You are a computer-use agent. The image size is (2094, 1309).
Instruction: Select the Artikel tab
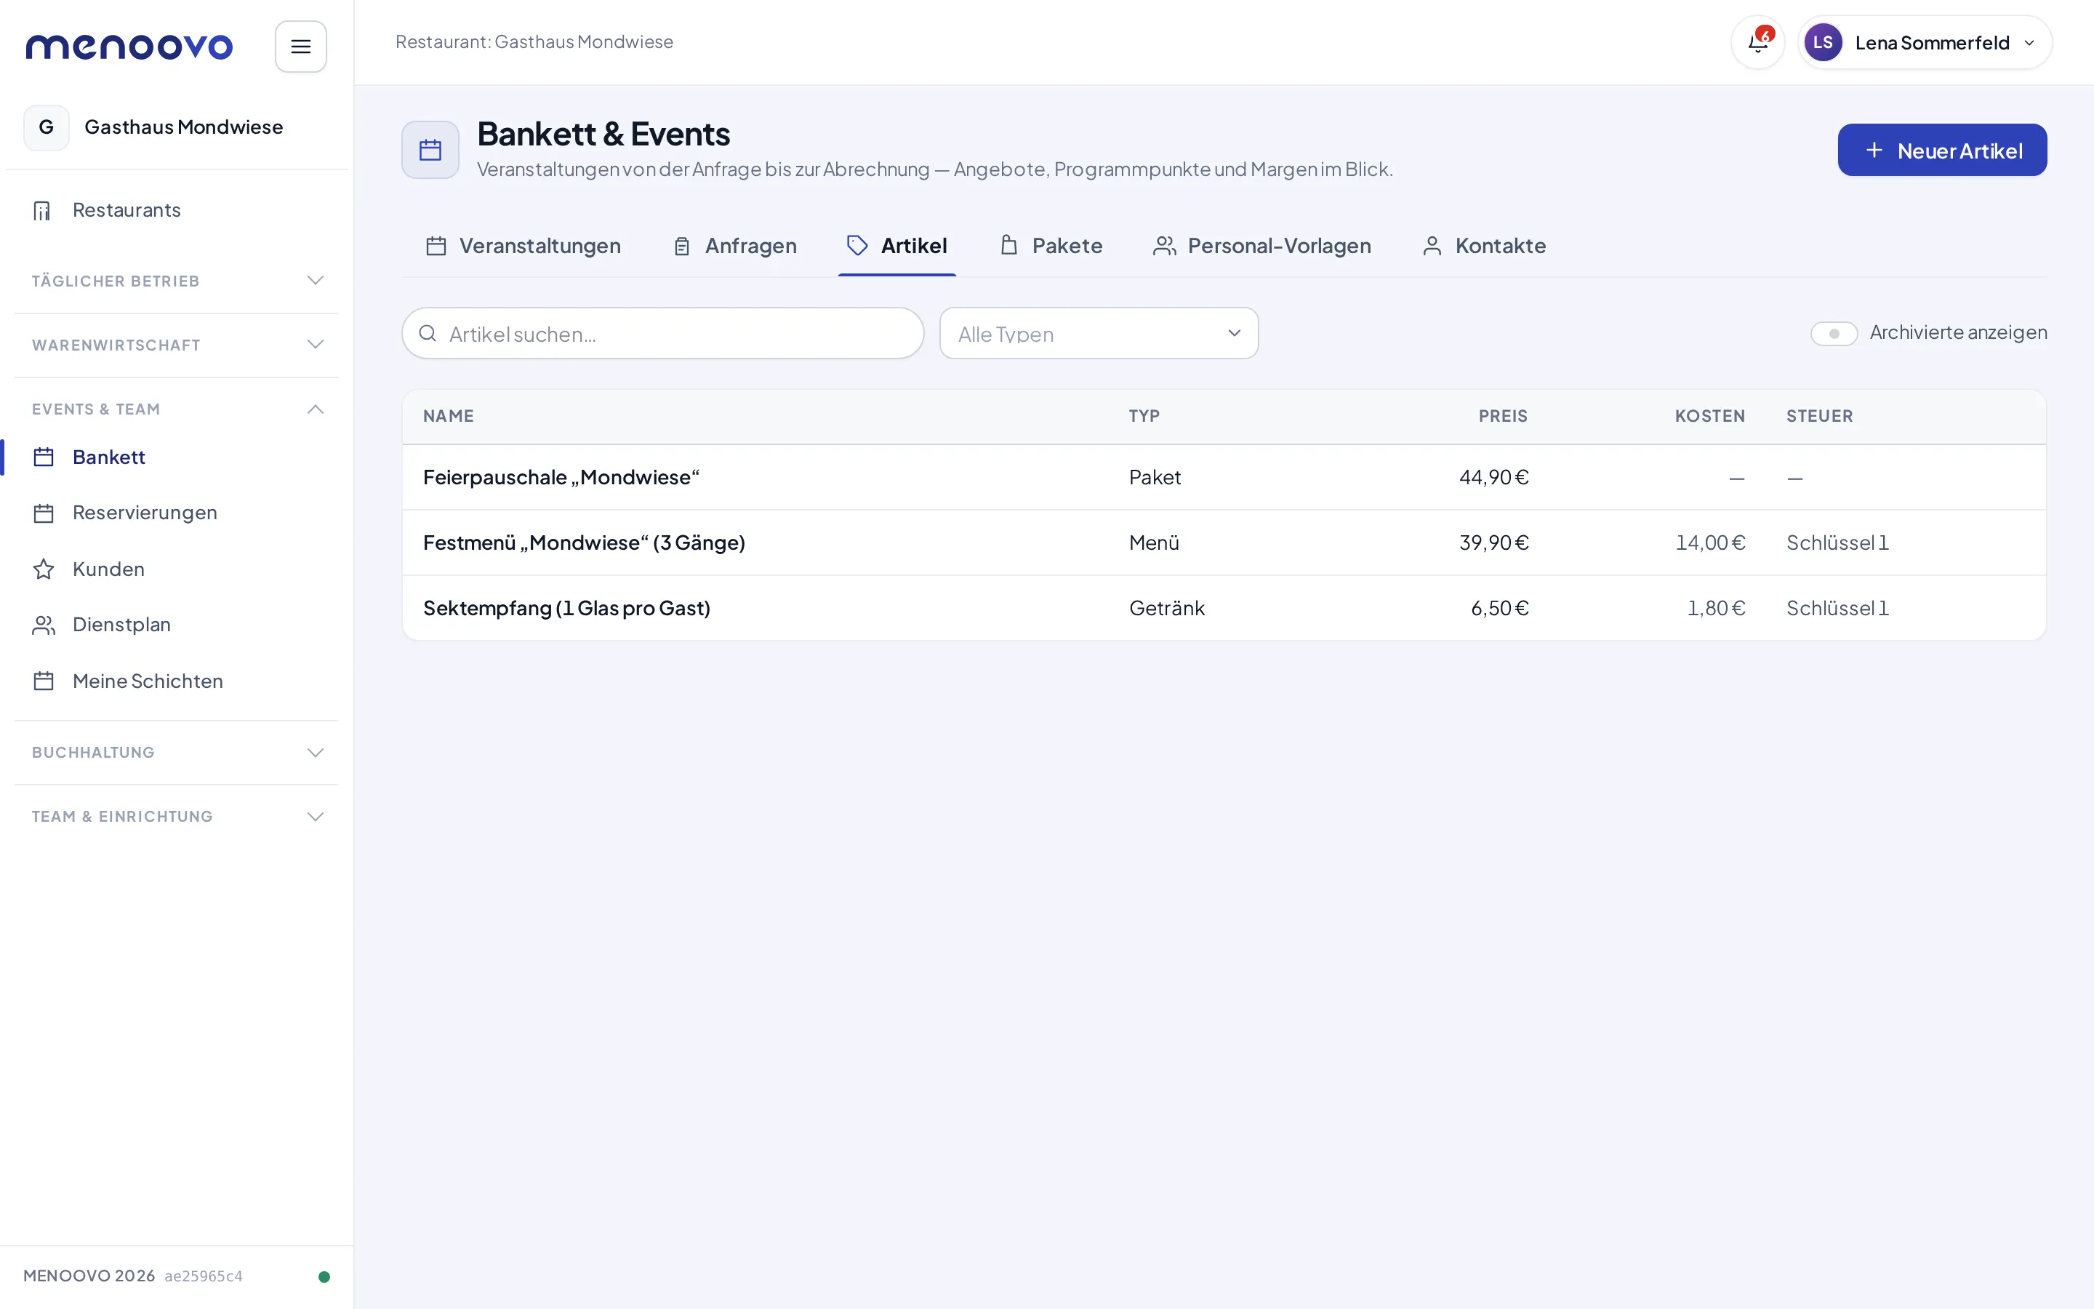coord(897,246)
